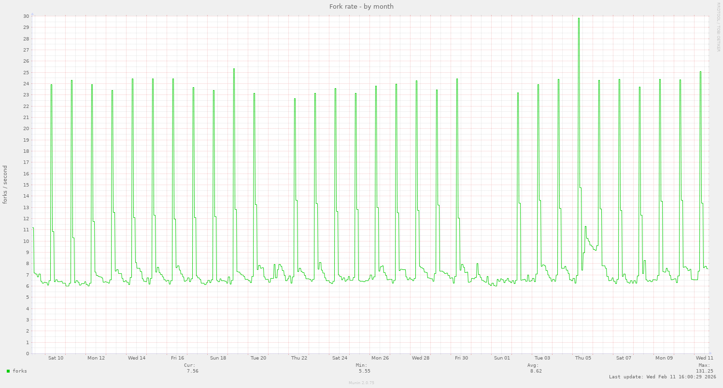Click the "forks / second" y-axis label
The width and height of the screenshot is (723, 388).
pyautogui.click(x=5, y=185)
